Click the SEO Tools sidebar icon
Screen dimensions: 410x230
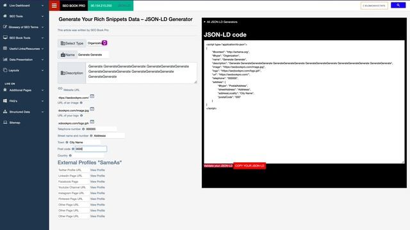coord(5,16)
